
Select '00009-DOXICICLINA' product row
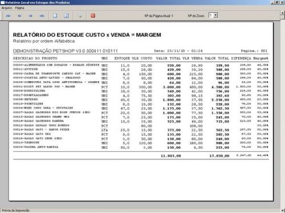pos(141,91)
